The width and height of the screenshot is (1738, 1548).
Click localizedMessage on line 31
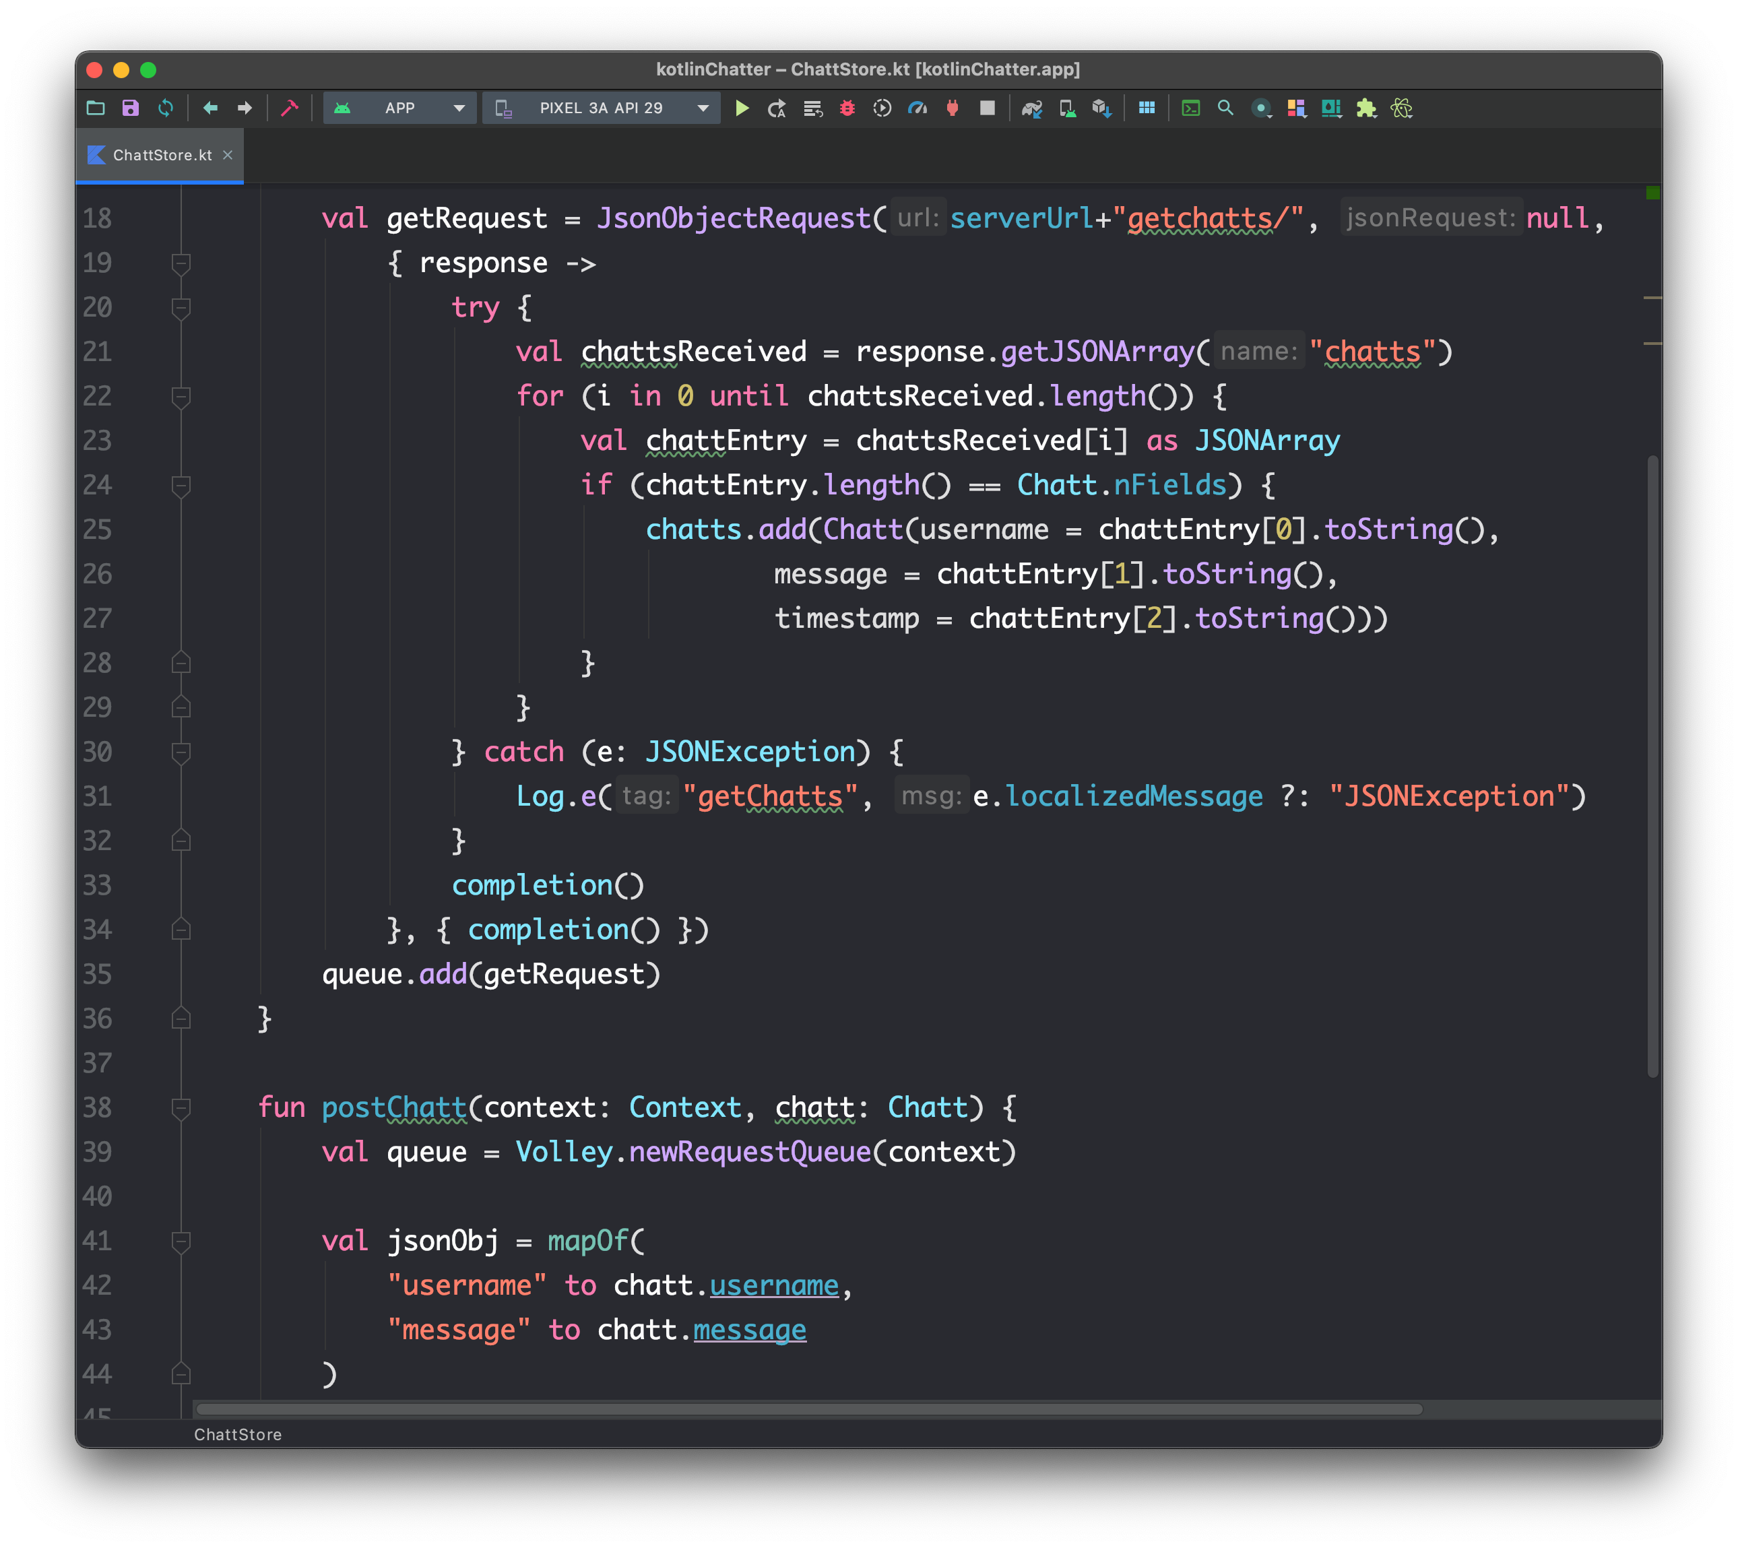tap(1134, 797)
